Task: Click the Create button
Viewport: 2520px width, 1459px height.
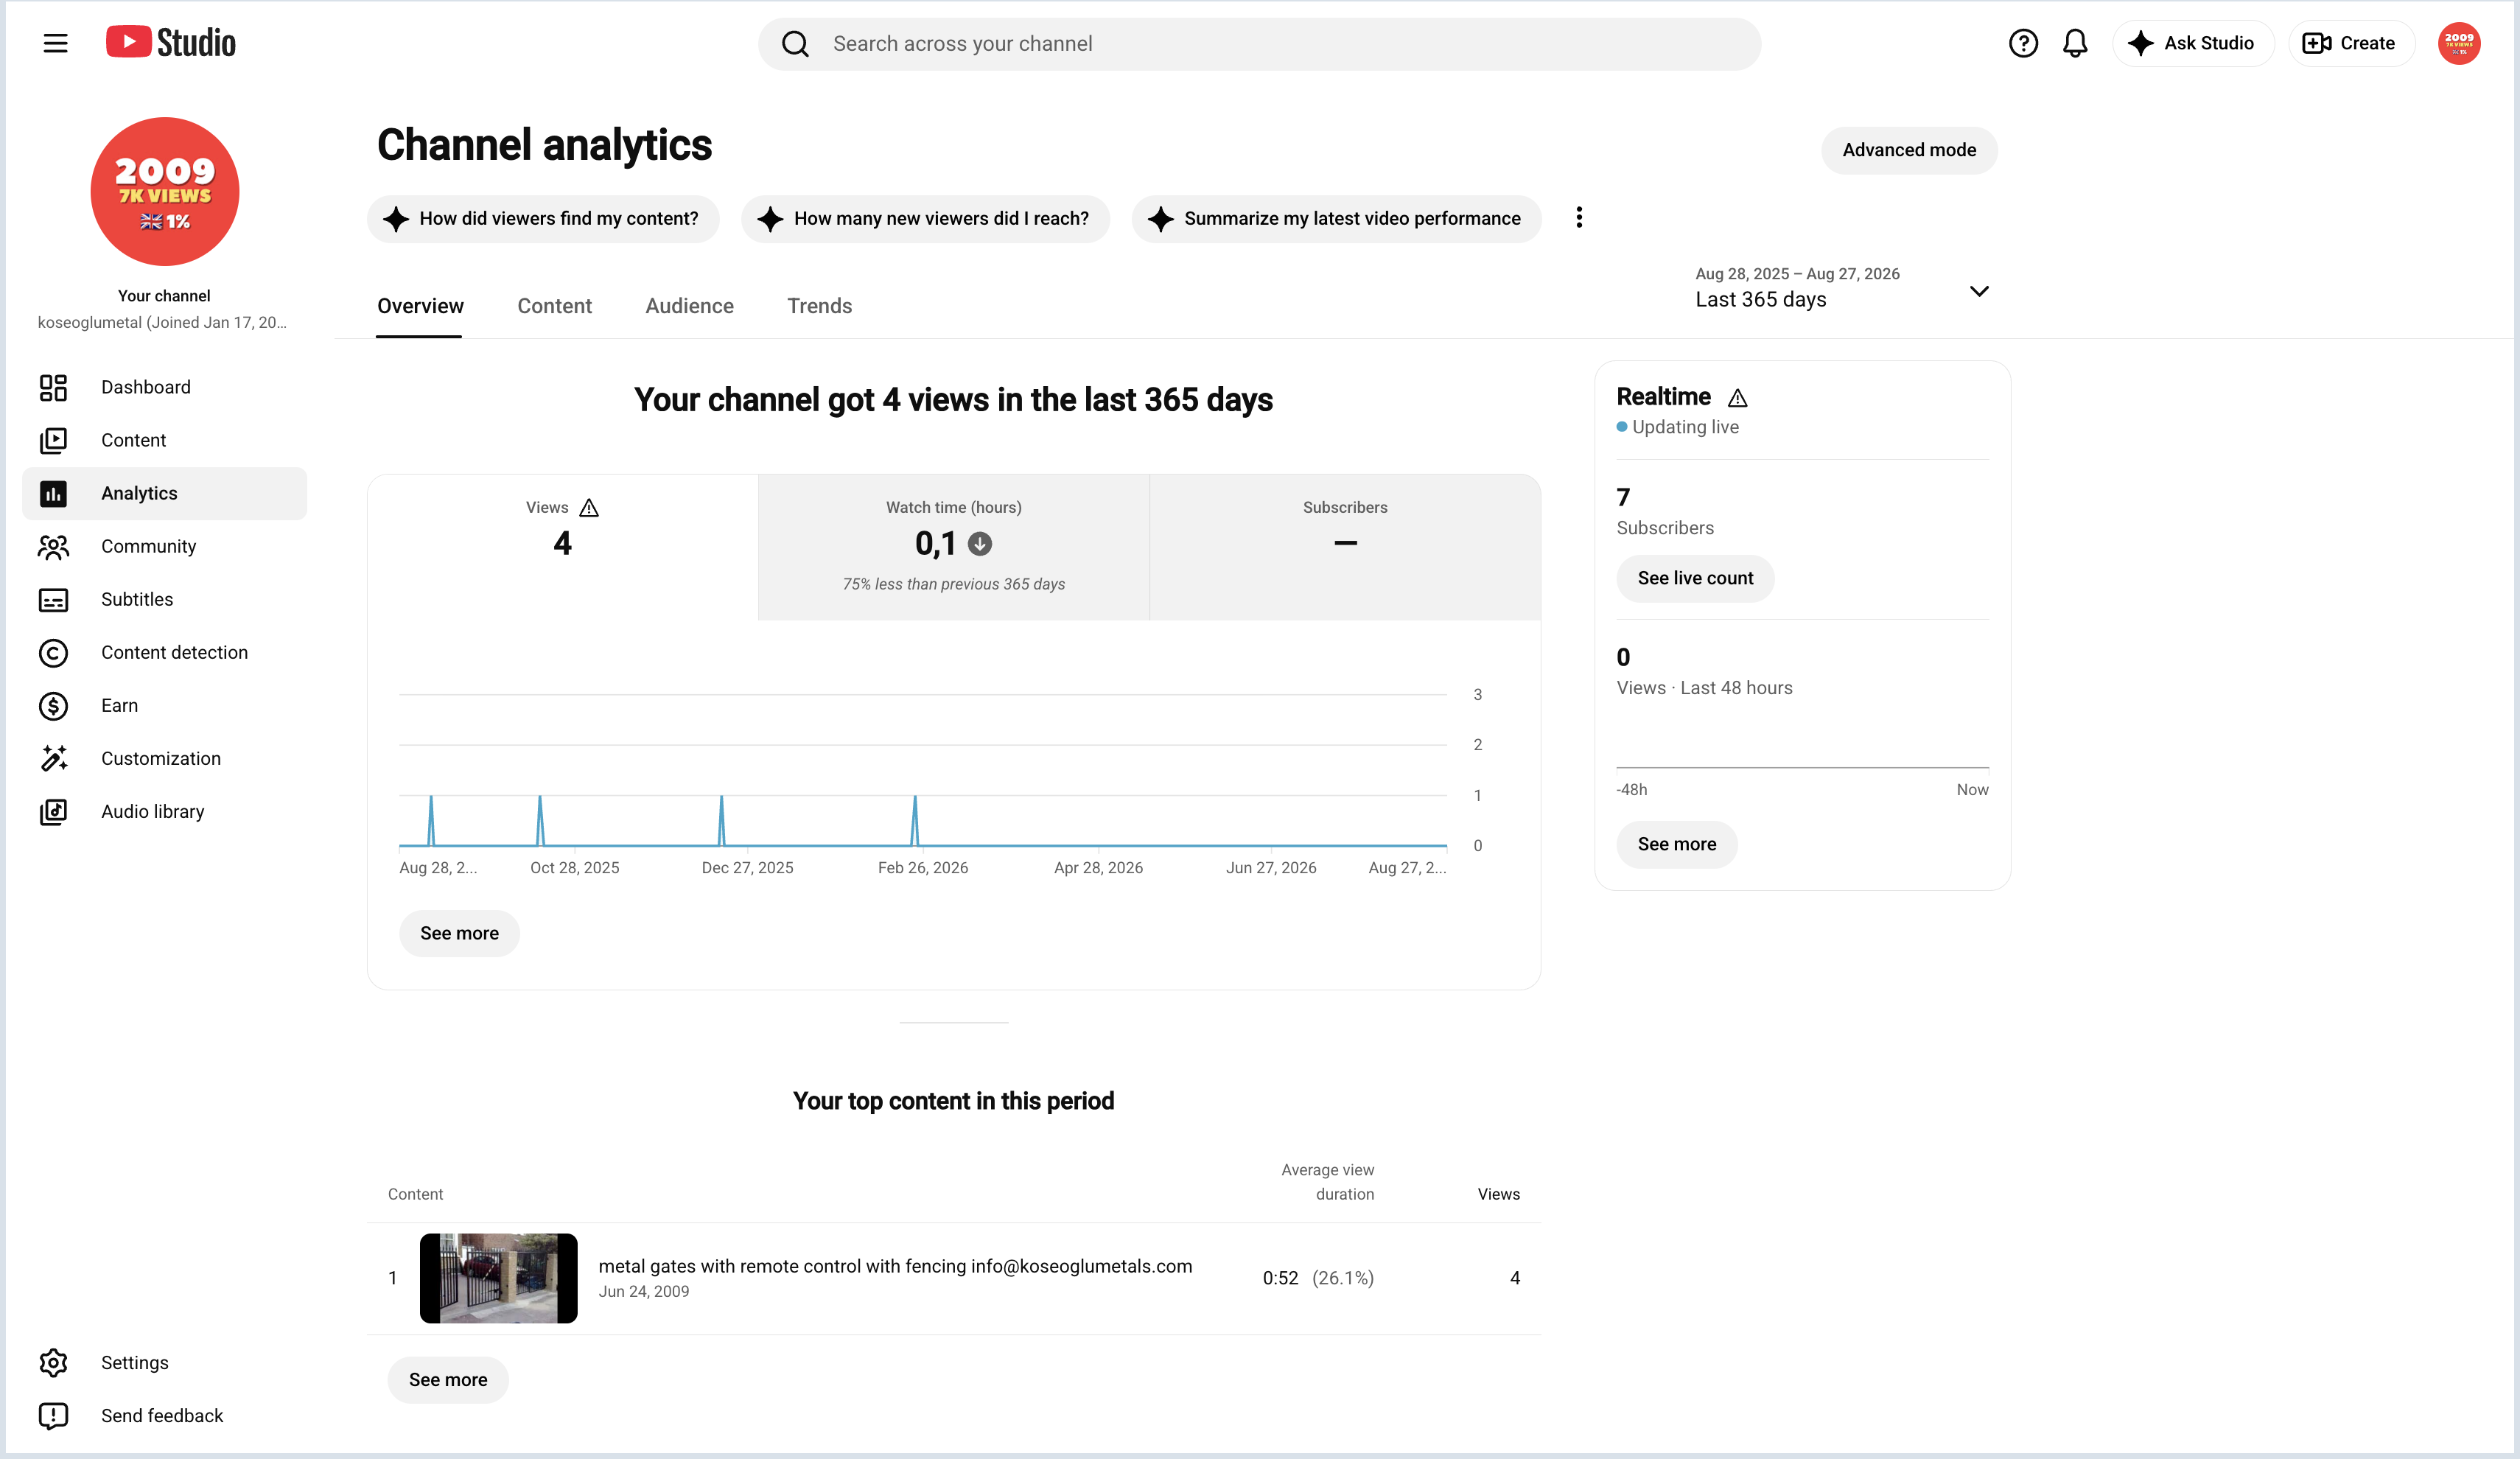Action: tap(2351, 43)
